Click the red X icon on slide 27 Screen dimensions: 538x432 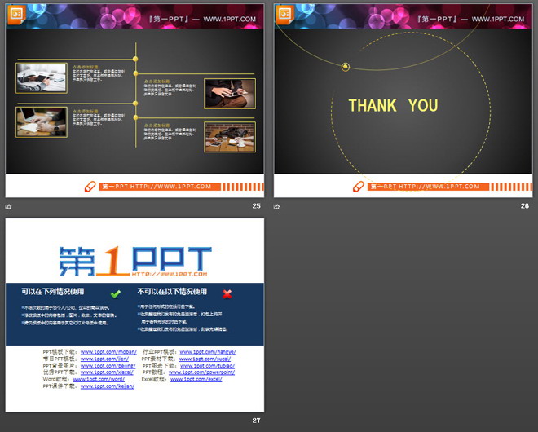coord(227,293)
